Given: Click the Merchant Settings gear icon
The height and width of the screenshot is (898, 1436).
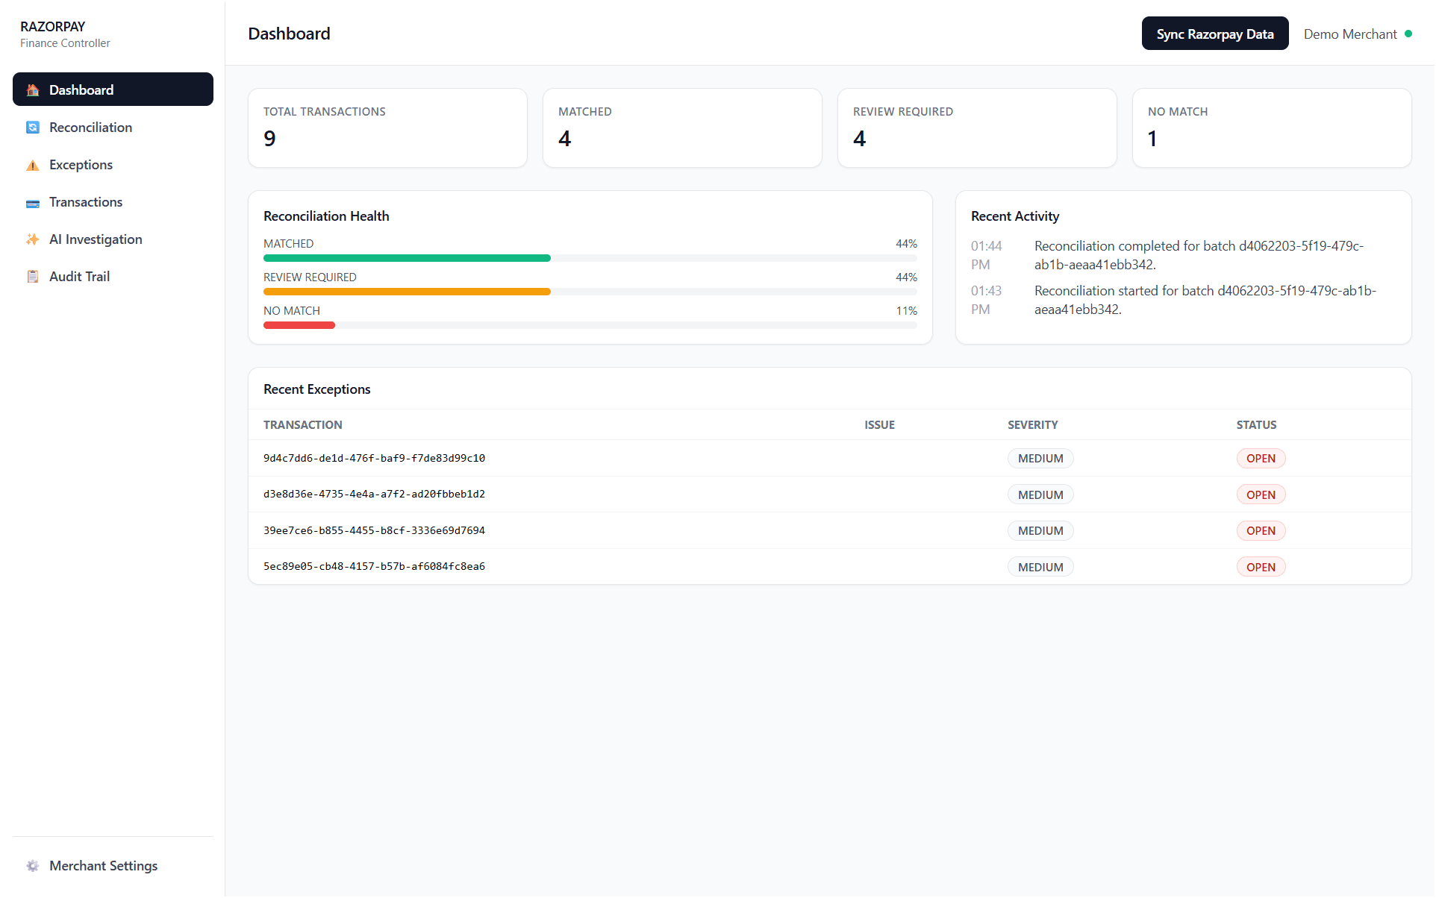Looking at the screenshot, I should click(33, 866).
